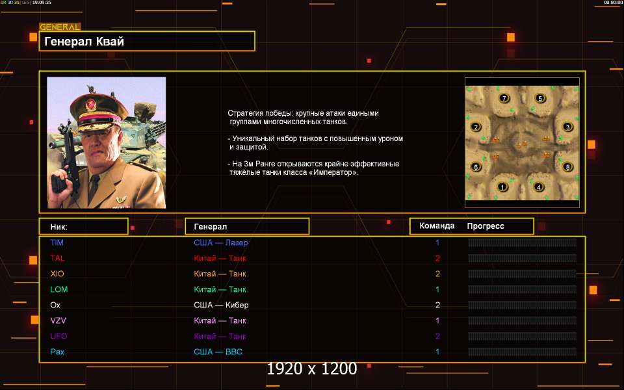Pick start position 6 on the map
The height and width of the screenshot is (390, 624).
tap(476, 167)
